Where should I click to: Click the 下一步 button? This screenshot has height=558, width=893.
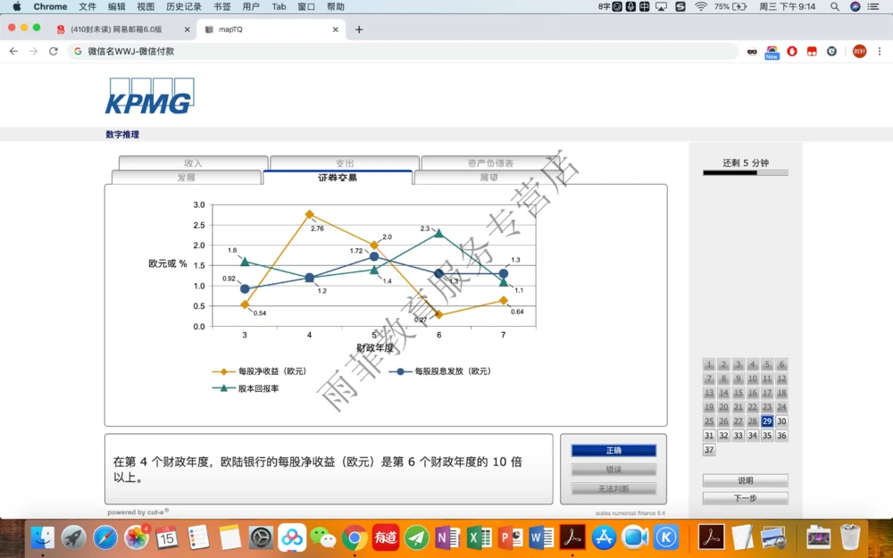[x=746, y=497]
